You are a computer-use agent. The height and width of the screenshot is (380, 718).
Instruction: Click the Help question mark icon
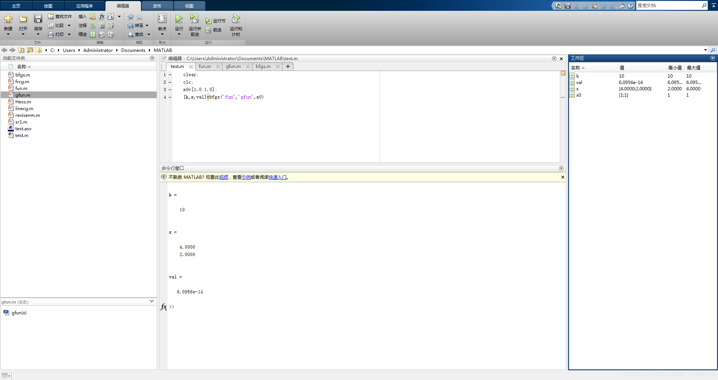point(630,6)
